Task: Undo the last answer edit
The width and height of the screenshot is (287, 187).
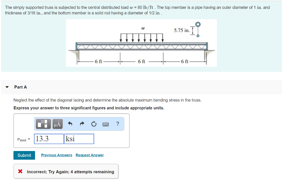Action: point(70,124)
